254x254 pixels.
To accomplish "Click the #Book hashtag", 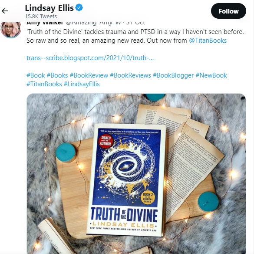I will 36,75.
